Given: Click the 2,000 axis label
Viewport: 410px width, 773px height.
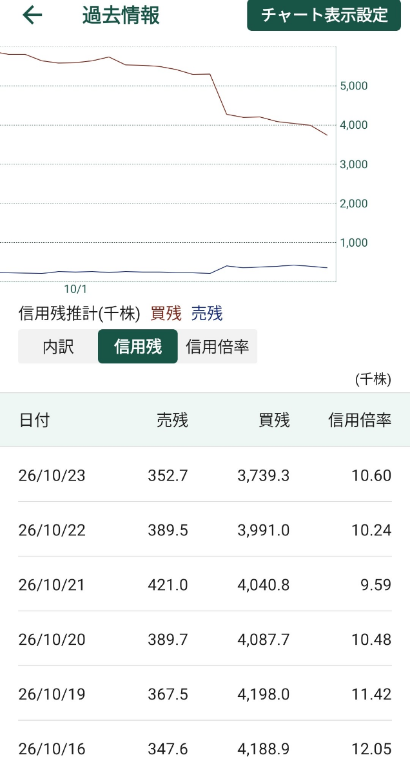Looking at the screenshot, I should 353,204.
